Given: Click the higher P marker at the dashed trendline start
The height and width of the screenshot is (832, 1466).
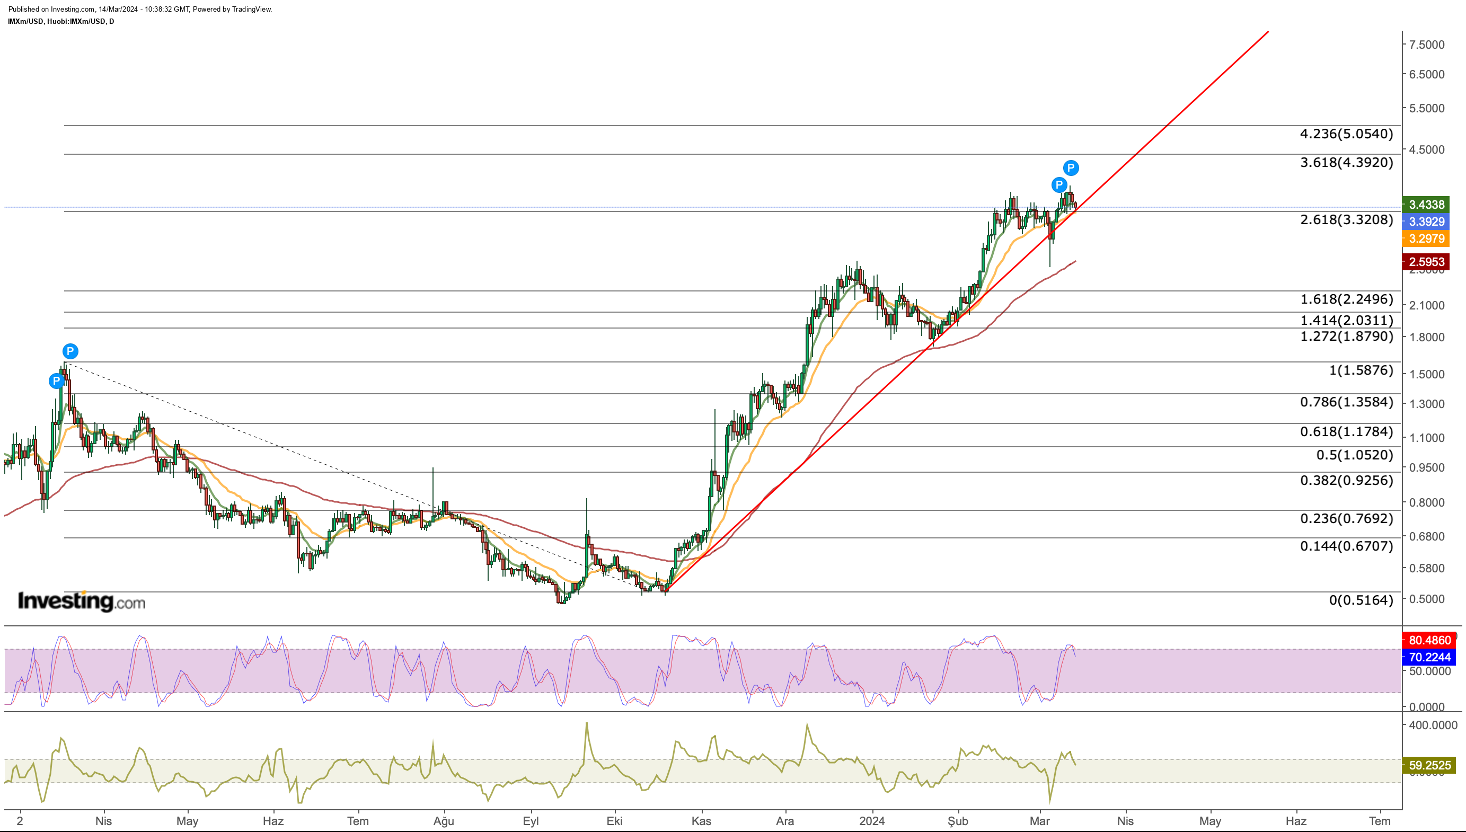Looking at the screenshot, I should [70, 351].
